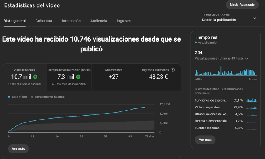This screenshot has height=159, width=265.
Task: Click the blue line in views chart
Action: tap(76, 116)
